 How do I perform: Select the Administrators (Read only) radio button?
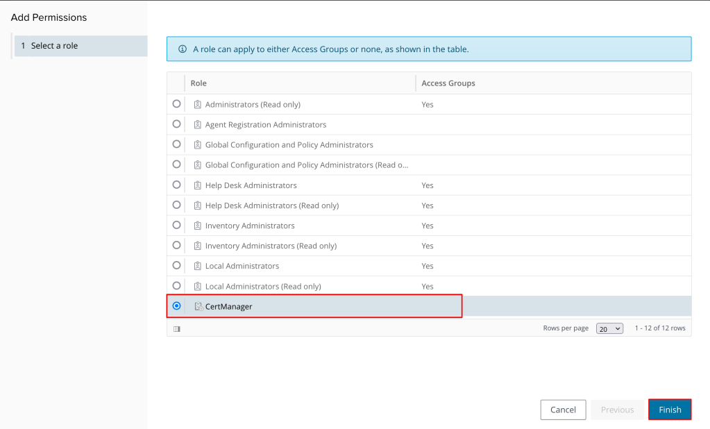(x=176, y=104)
